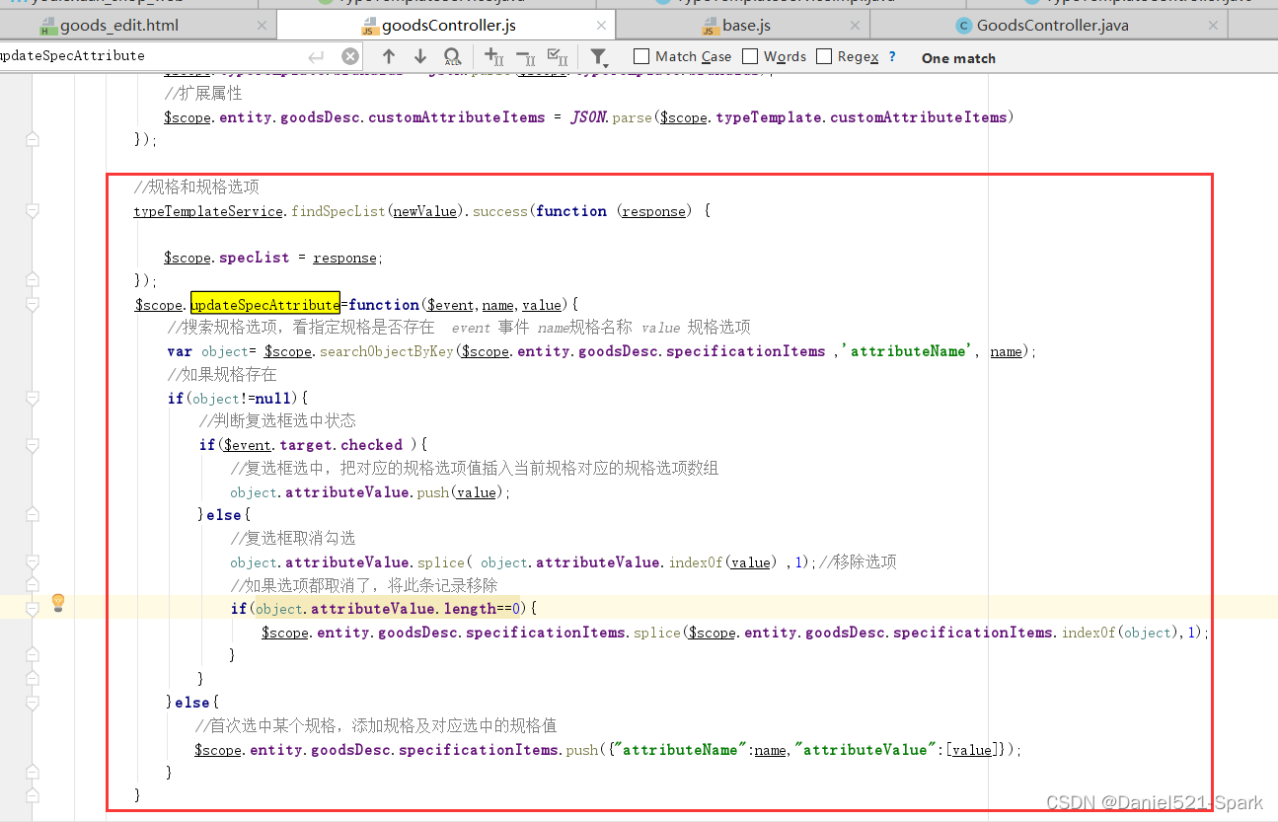1278x822 pixels.
Task: Click fold end marker after customAttributeItems line
Action: [x=33, y=140]
